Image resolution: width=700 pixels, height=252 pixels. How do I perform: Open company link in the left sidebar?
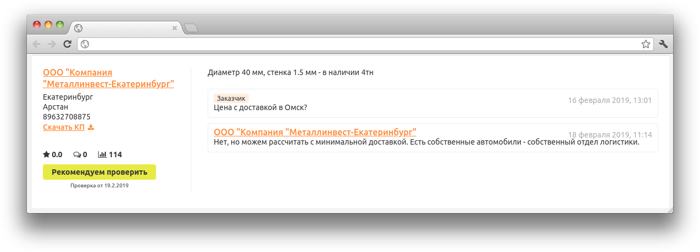(x=108, y=78)
